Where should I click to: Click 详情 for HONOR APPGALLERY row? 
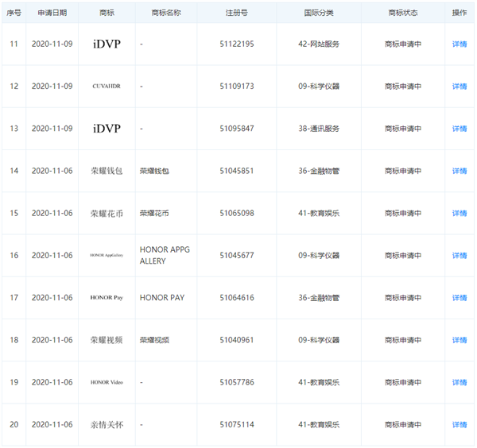point(459,256)
